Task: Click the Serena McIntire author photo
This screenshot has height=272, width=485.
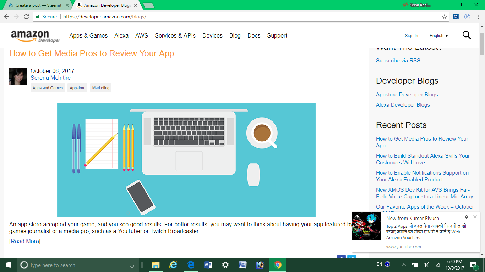Action: click(x=18, y=76)
